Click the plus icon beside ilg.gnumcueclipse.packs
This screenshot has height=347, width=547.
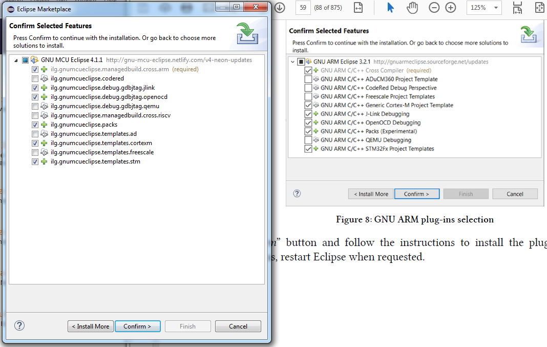(x=45, y=125)
